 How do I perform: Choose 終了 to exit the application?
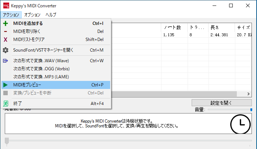56,104
